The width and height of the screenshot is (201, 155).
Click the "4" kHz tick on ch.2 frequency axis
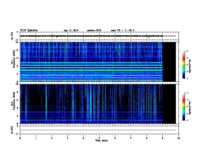coord(18,108)
